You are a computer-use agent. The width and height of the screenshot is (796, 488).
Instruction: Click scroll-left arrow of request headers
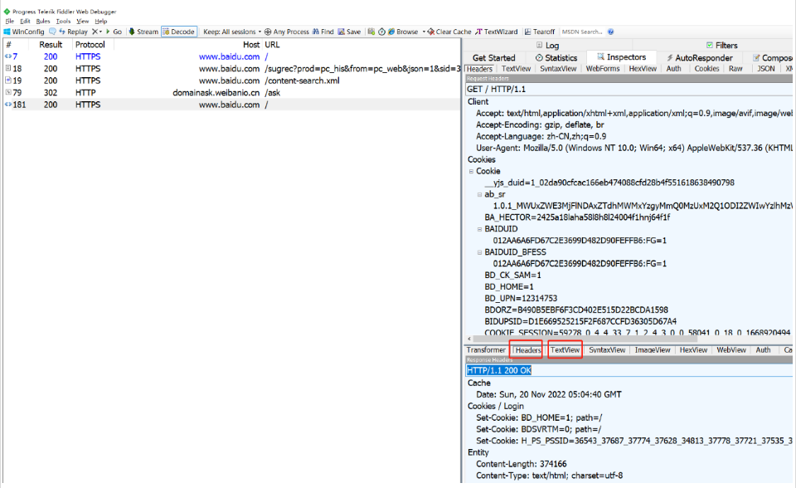[469, 339]
